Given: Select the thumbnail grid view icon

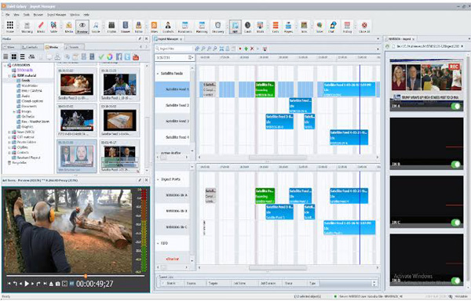Looking at the screenshot, I should pyautogui.click(x=14, y=56).
